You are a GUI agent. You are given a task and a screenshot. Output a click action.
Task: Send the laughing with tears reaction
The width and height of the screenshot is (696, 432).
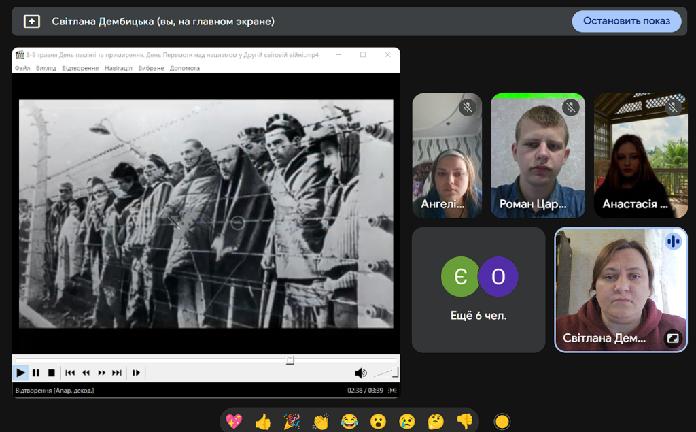(349, 421)
